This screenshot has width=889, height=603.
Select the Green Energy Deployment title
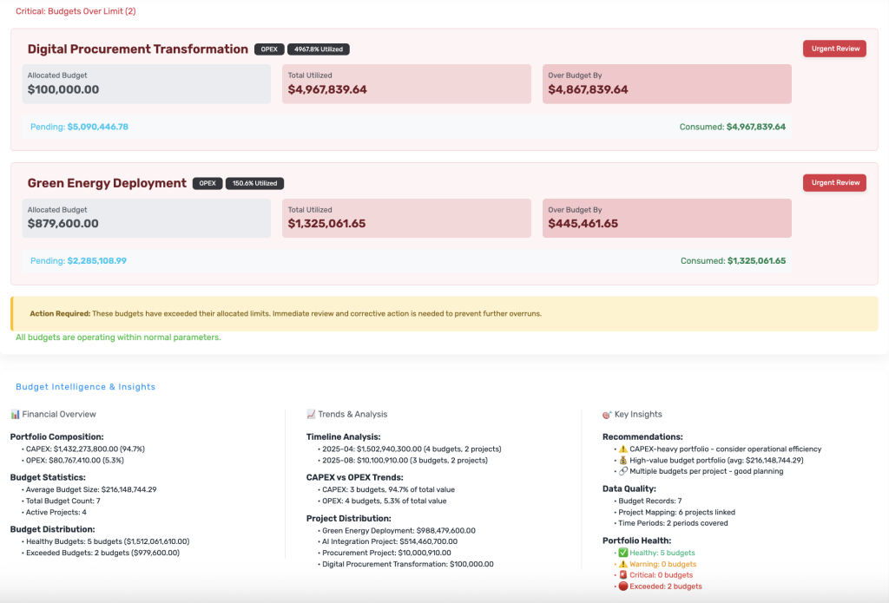point(107,183)
